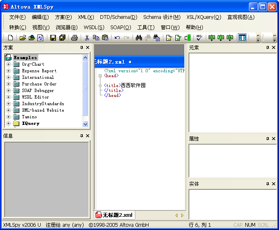Print the document with the printer icon
The height and width of the screenshot is (230, 279).
[74, 38]
